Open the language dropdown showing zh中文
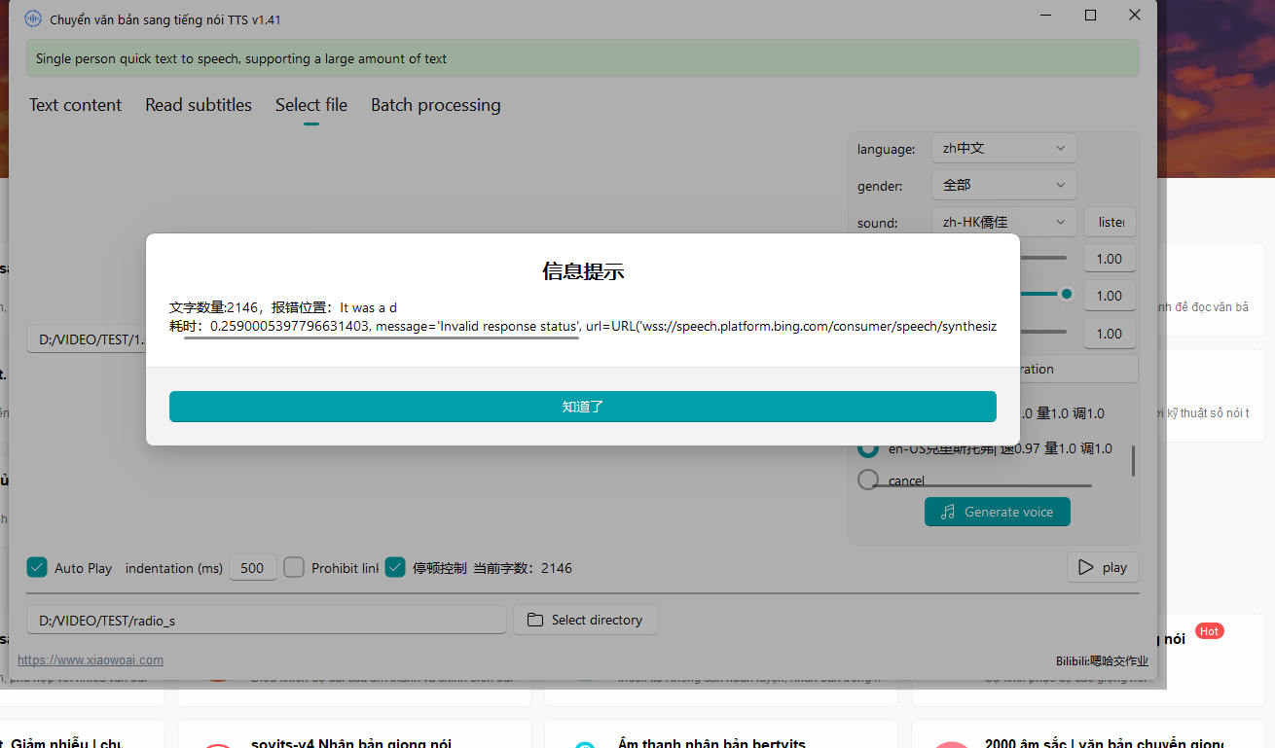 pos(1003,149)
